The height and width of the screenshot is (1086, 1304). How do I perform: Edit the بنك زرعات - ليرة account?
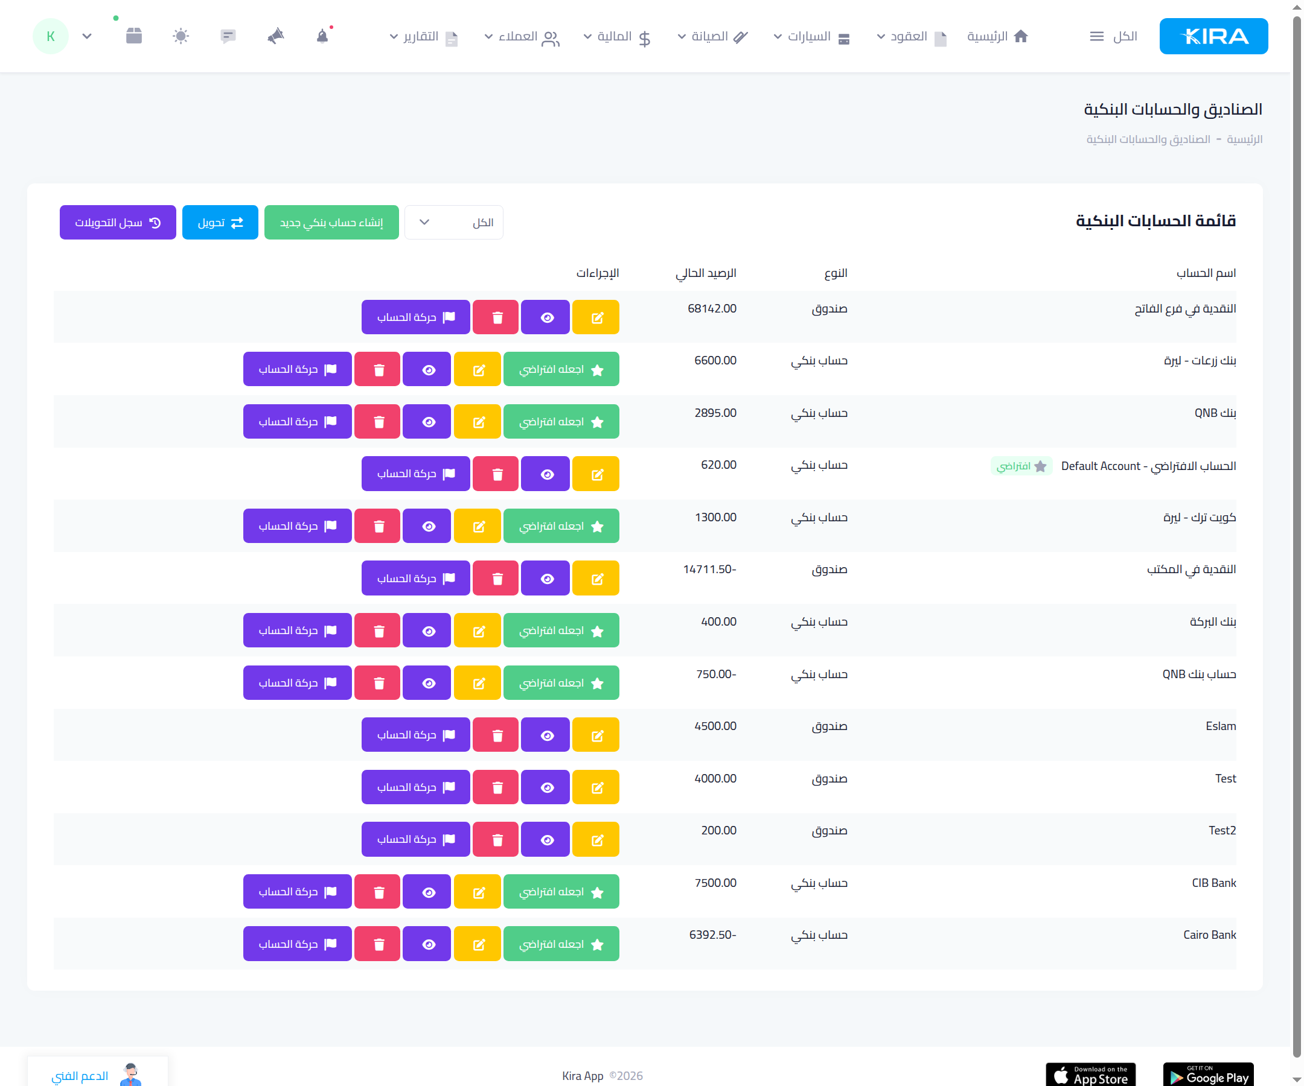click(478, 369)
